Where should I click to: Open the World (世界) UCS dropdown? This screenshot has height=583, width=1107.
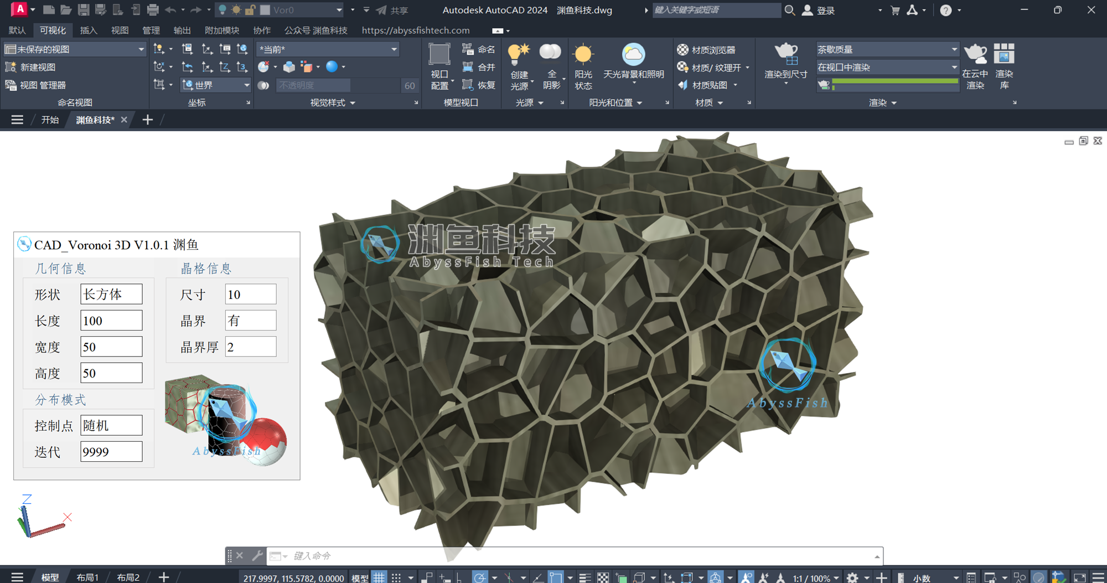(x=216, y=85)
